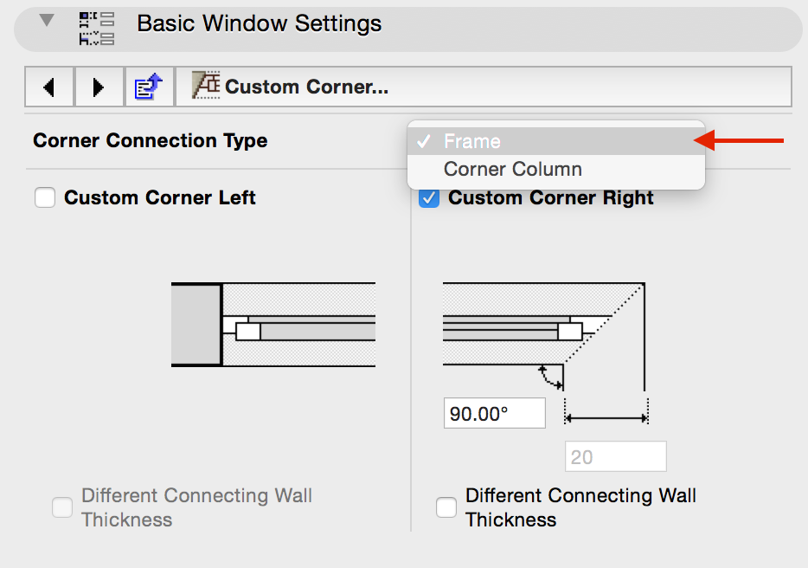Click the Custom Corner page icon
The width and height of the screenshot is (808, 568).
[x=206, y=85]
